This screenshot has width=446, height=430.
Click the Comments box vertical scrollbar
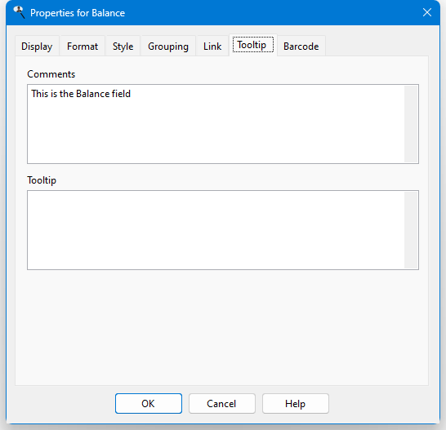click(x=411, y=124)
